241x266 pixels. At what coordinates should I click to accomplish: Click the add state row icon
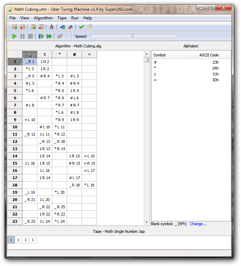(15, 27)
